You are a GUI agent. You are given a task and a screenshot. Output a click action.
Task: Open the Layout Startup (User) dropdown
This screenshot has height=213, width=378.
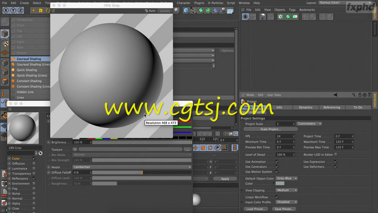[345, 3]
